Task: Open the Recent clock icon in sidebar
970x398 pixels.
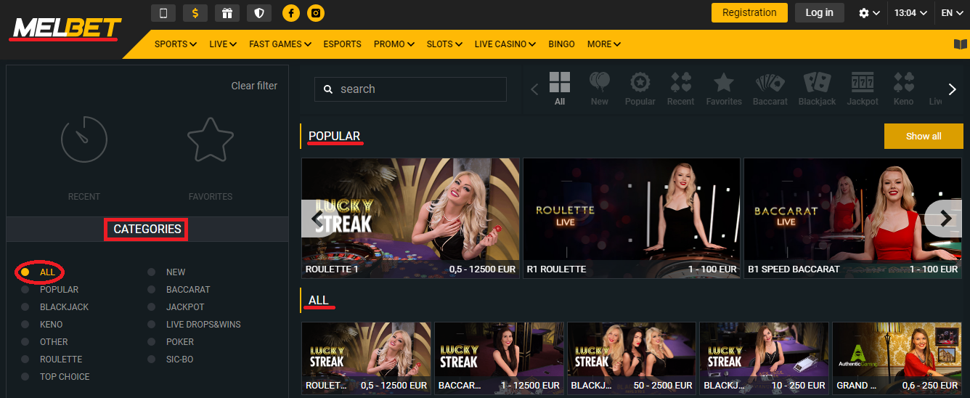Action: (84, 139)
